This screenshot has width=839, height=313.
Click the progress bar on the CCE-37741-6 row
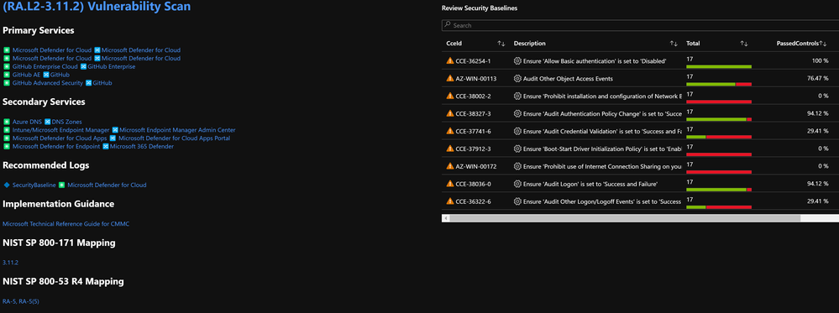tap(719, 137)
